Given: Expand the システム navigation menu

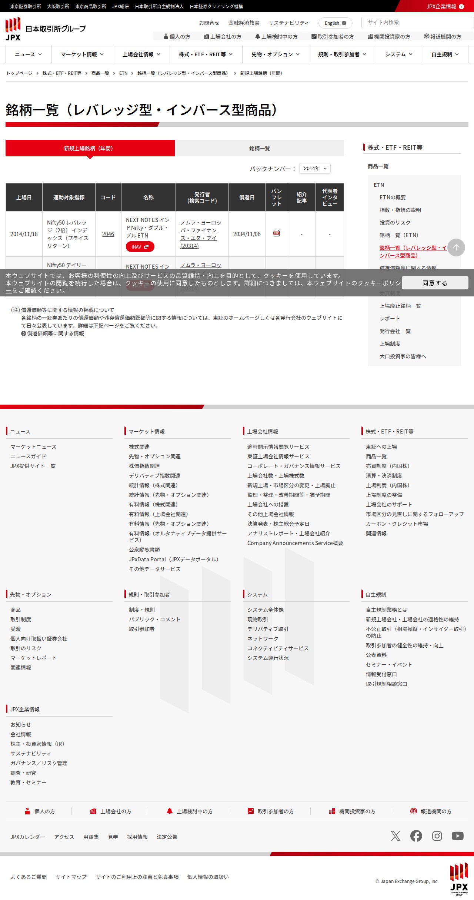Looking at the screenshot, I should (399, 54).
